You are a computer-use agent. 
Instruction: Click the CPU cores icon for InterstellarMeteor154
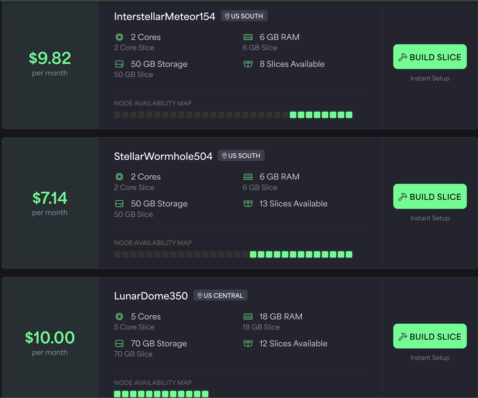(119, 37)
